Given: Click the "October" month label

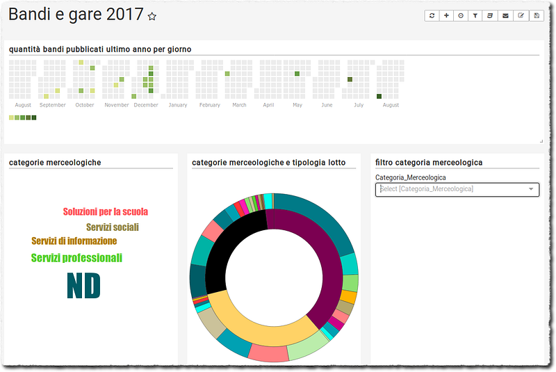Looking at the screenshot, I should coord(85,105).
